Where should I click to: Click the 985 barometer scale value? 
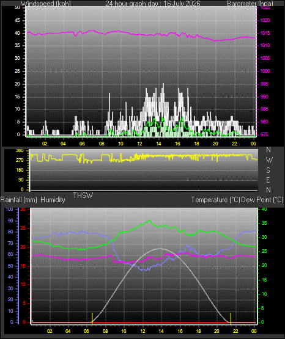click(x=264, y=109)
